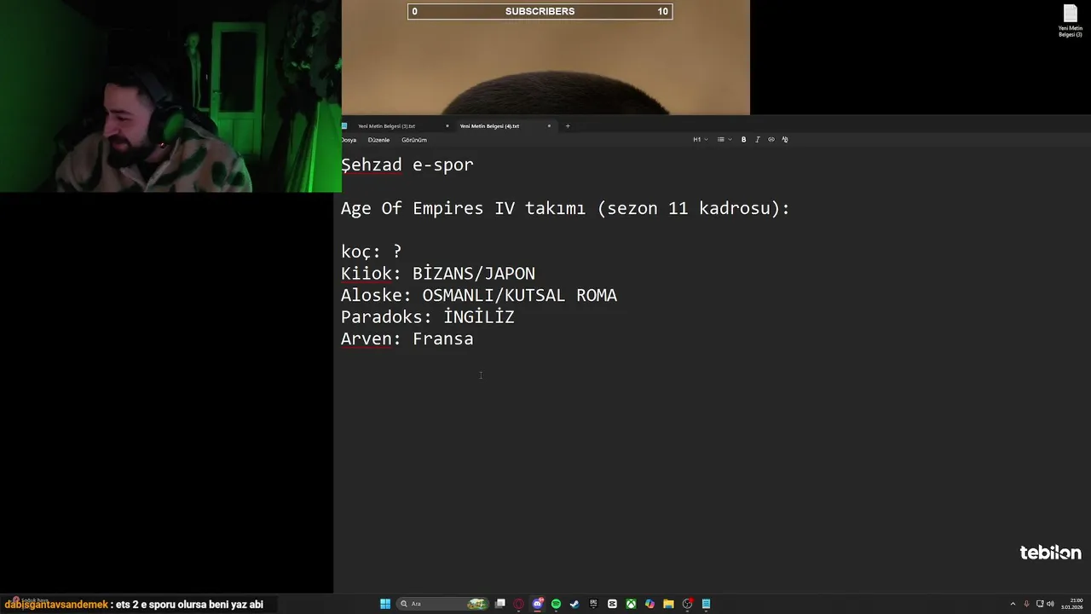
Task: Close the Yeni Metin Belgesi (3).txt tab
Action: click(x=447, y=126)
